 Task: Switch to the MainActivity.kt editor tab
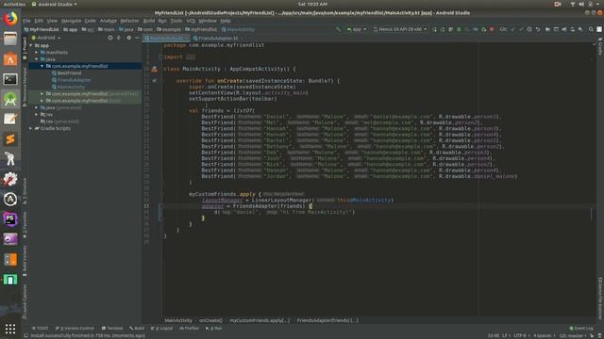coord(166,38)
